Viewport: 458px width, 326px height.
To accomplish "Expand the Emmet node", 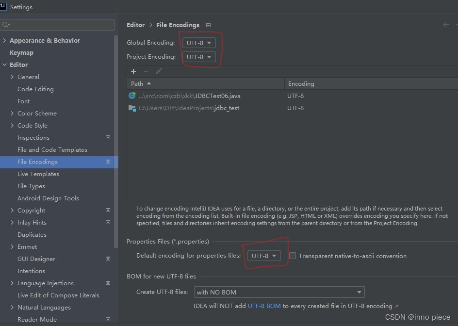I will tap(12, 246).
